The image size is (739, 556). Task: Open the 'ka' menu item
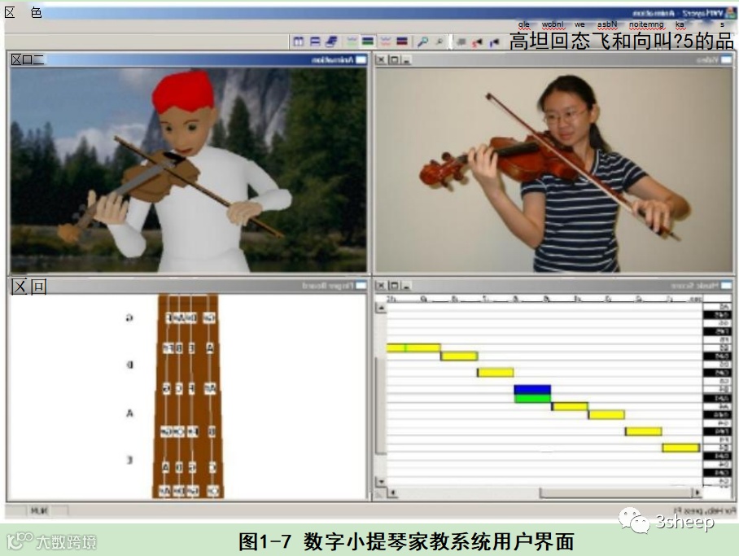(x=680, y=24)
